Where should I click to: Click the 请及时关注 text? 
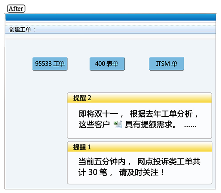(x=139, y=172)
